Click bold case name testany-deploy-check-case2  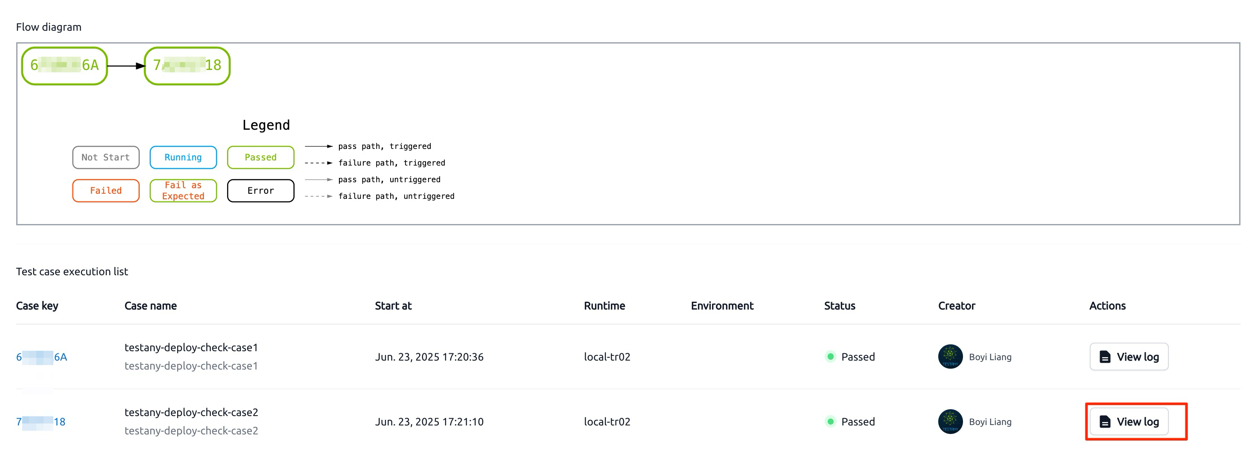(192, 413)
